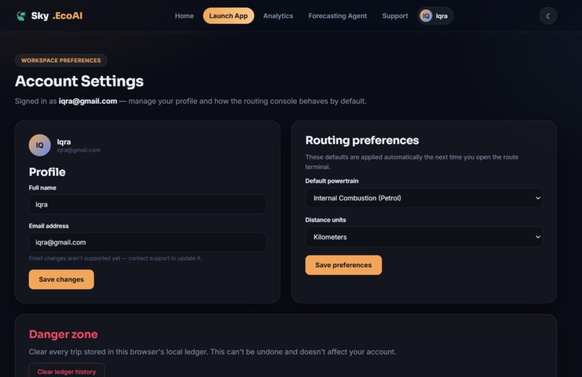The image size is (582, 377).
Task: Click the bold iqra@gmail.com in signed-in line
Action: [x=88, y=101]
